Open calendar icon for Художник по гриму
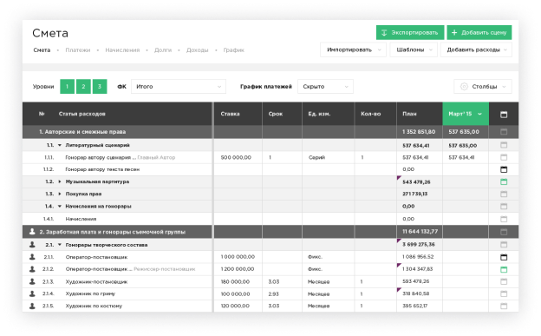The image size is (541, 336). tap(504, 293)
